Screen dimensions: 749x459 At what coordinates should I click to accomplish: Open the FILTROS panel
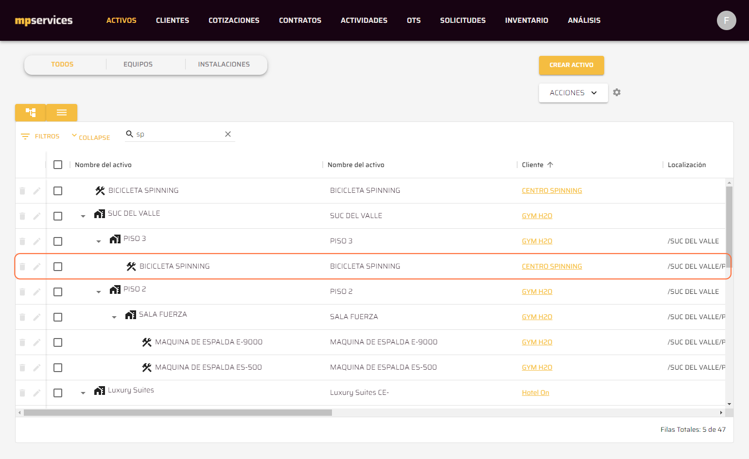tap(40, 136)
